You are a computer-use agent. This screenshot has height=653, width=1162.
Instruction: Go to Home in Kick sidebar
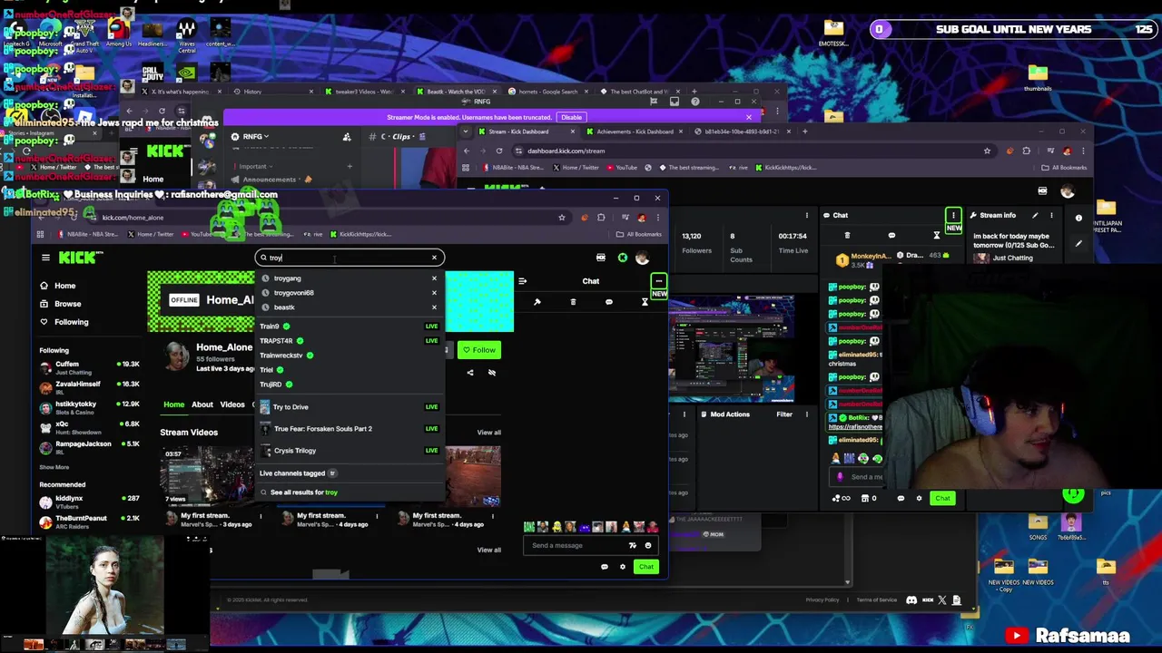(64, 286)
